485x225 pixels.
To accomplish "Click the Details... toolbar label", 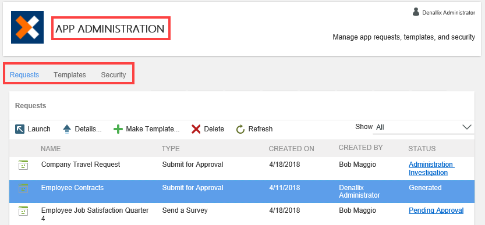I will (x=88, y=129).
